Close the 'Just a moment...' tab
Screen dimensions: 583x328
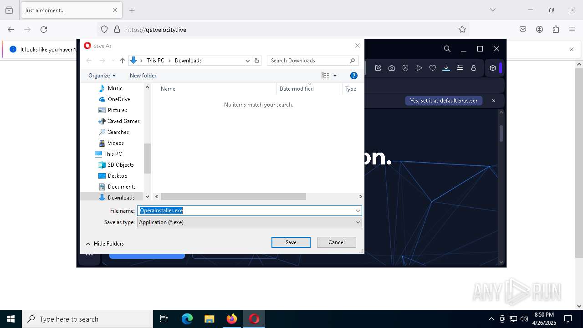point(115,10)
